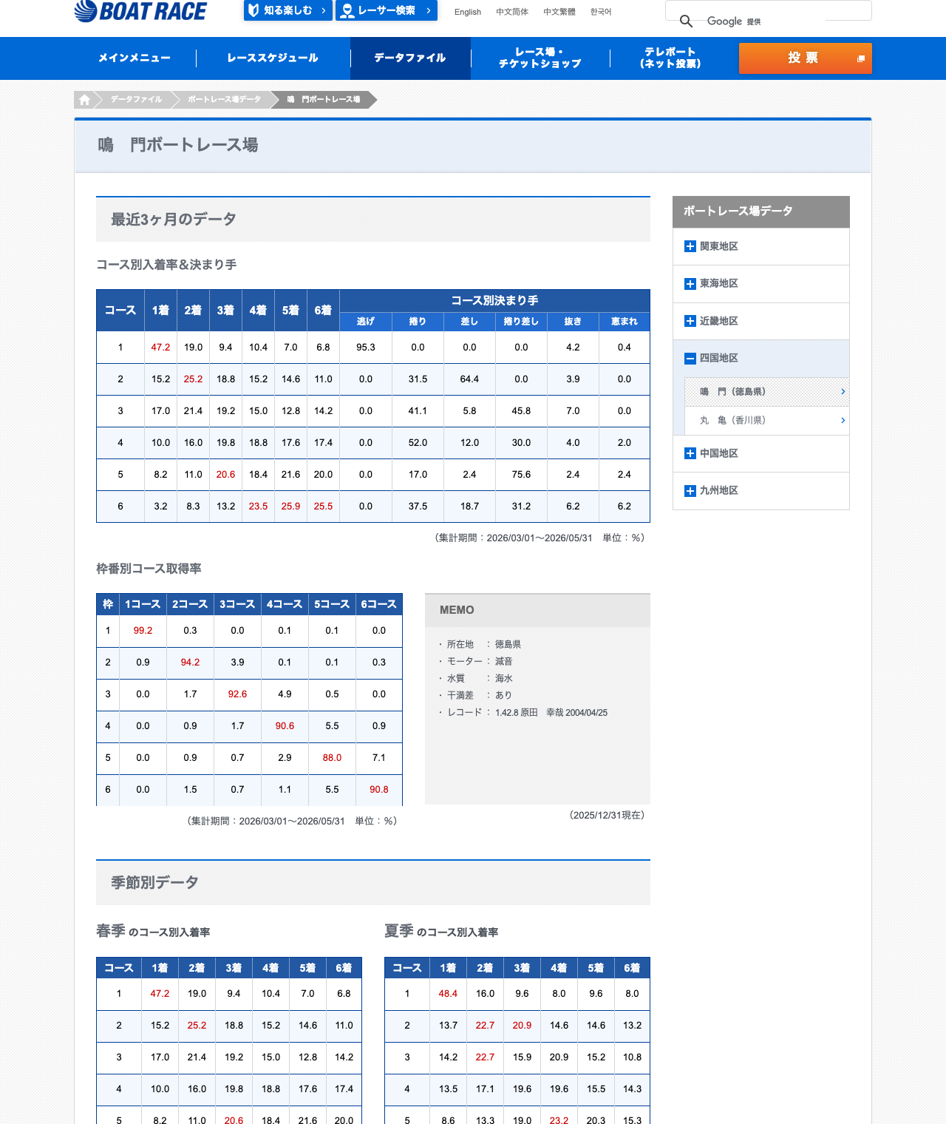The image size is (946, 1124).
Task: Switch language to English
Action: click(x=468, y=12)
